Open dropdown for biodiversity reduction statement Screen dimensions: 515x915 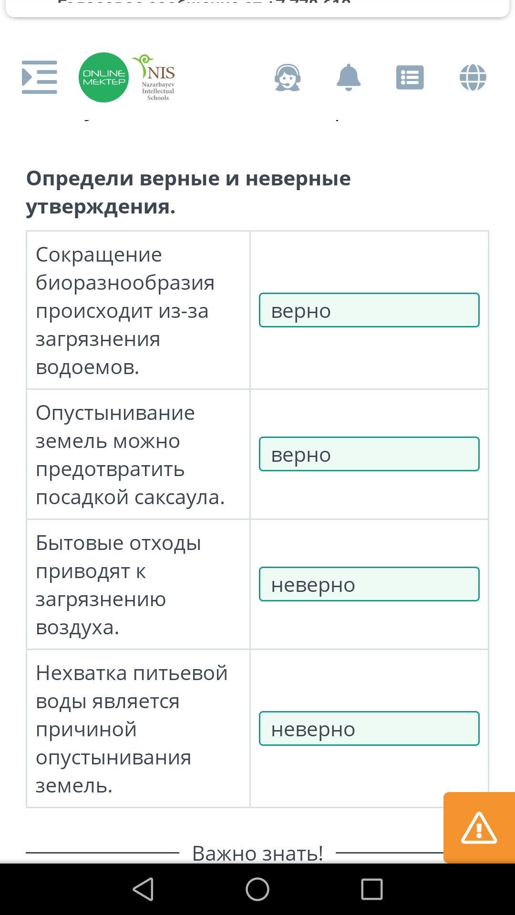[369, 310]
